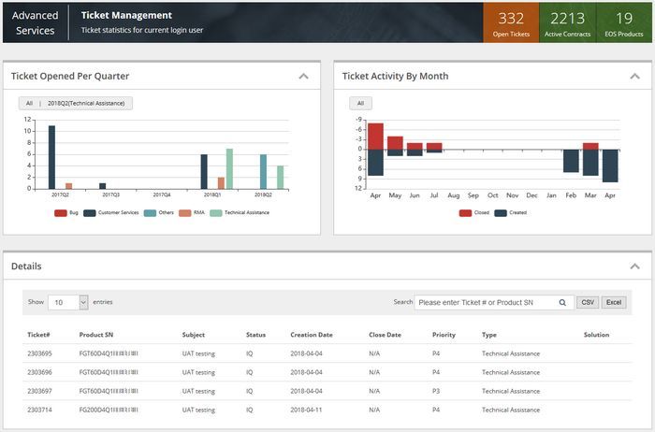Viewport: 655px width, 432px height.
Task: Click priority P3 cell
Action: (x=436, y=391)
